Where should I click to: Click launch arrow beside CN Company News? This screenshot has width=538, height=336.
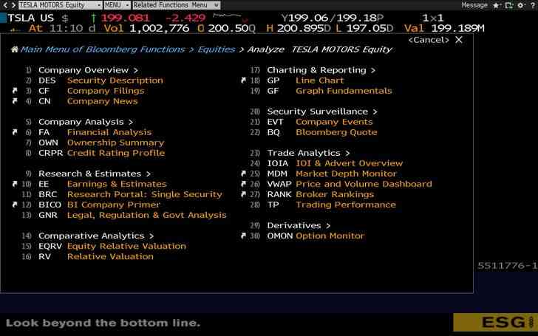click(15, 101)
